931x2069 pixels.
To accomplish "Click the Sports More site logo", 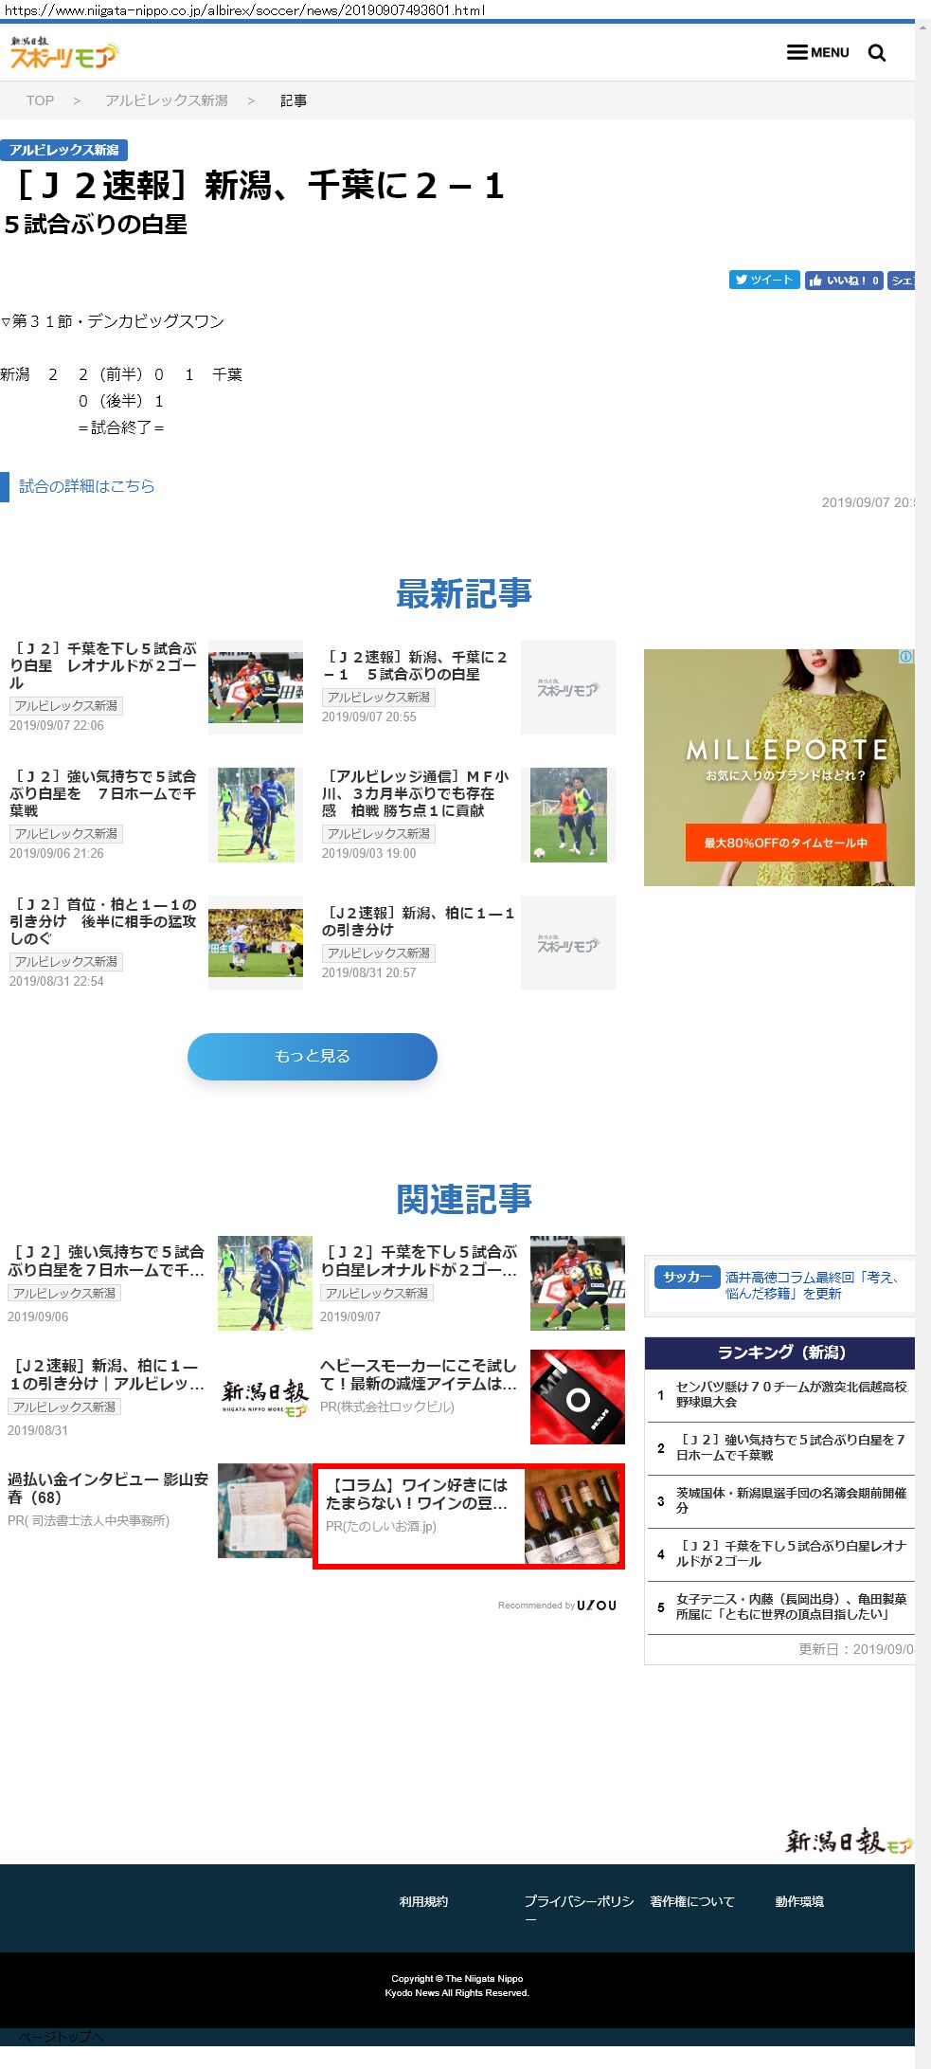I will (63, 53).
